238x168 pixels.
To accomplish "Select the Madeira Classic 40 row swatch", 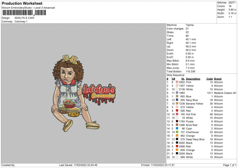I will pos(177,93).
